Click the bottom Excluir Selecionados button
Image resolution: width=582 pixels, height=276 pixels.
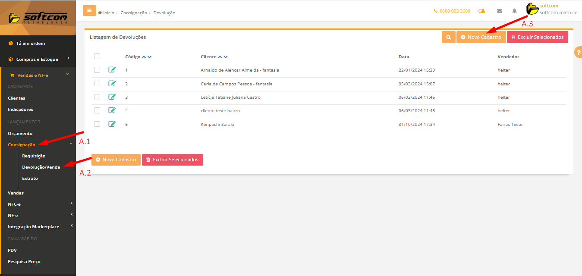(x=172, y=160)
